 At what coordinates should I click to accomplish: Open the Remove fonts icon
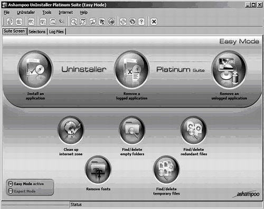[x=98, y=170]
